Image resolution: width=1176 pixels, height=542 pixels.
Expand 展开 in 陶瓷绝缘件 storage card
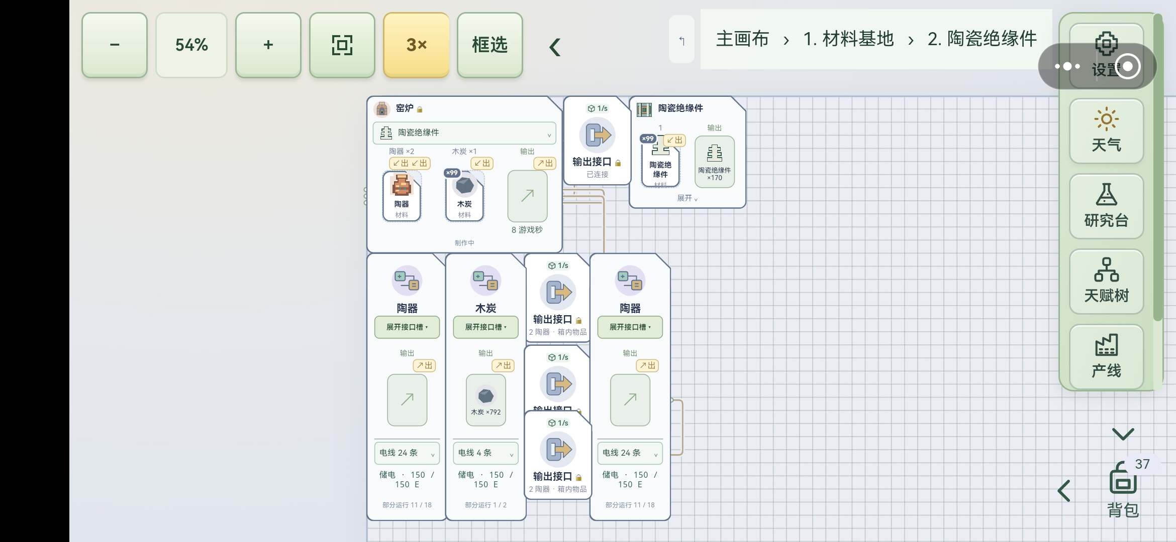click(x=687, y=198)
